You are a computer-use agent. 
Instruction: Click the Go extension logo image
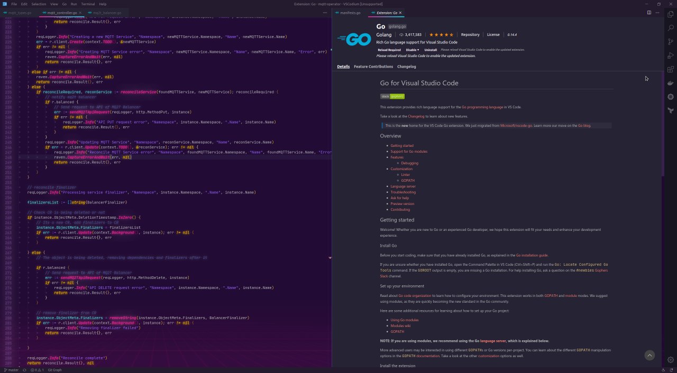click(x=354, y=40)
